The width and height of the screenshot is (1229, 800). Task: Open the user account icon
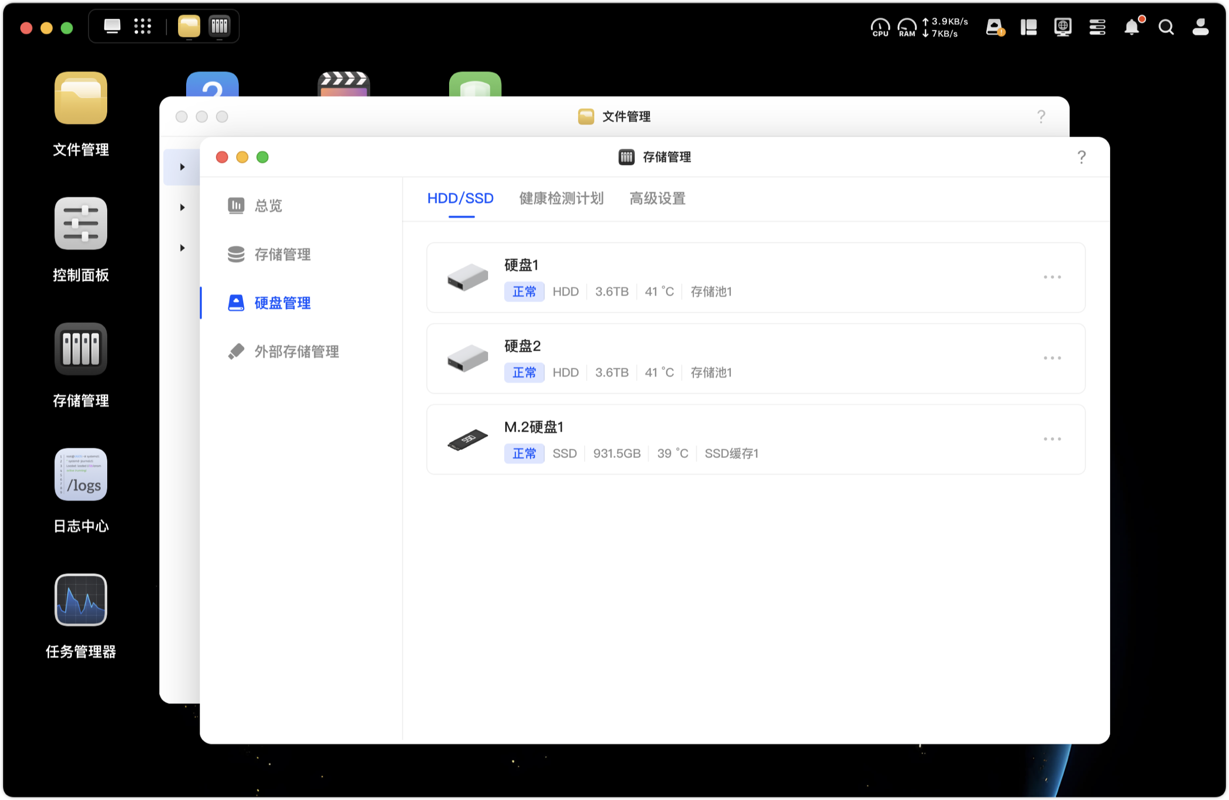1200,27
